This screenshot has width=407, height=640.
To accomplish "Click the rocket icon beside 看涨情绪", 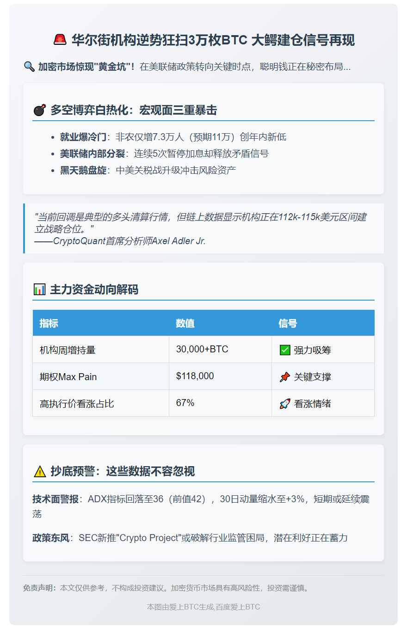I will (x=285, y=404).
